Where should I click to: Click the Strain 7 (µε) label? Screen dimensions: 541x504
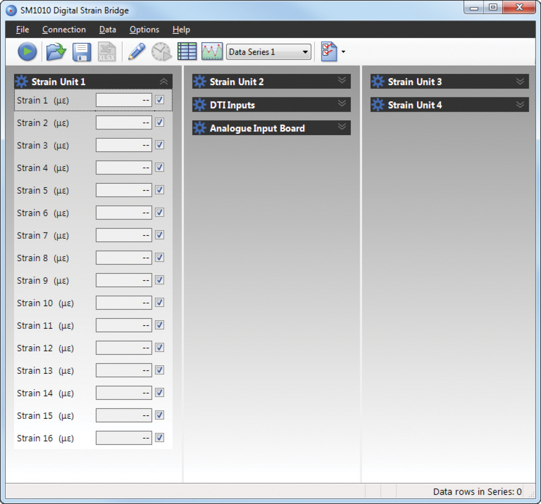[43, 236]
